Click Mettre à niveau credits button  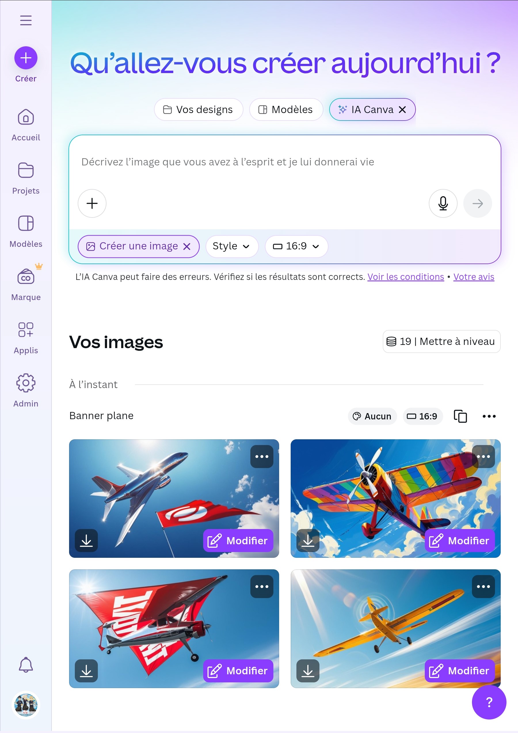coord(441,341)
